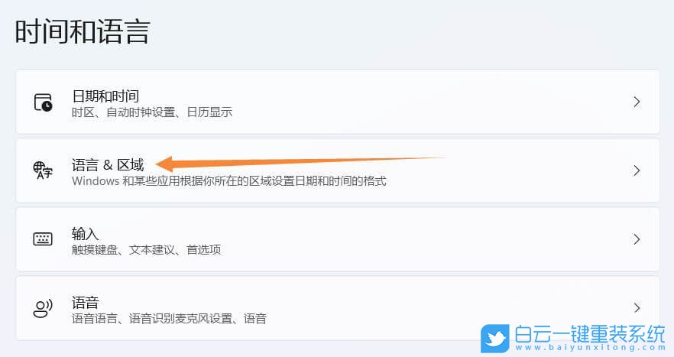Open the 日期和时间 settings entry
The width and height of the screenshot is (674, 357).
(x=105, y=96)
